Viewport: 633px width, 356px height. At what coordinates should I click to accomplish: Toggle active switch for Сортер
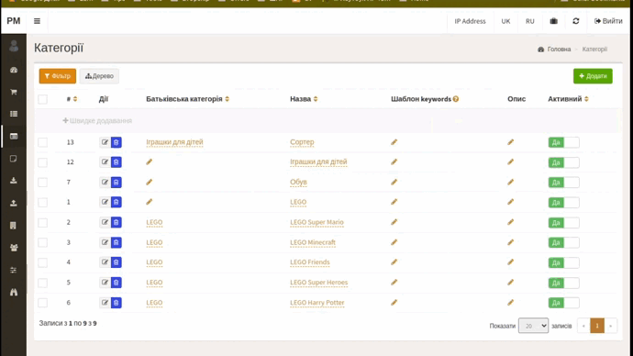coord(563,142)
